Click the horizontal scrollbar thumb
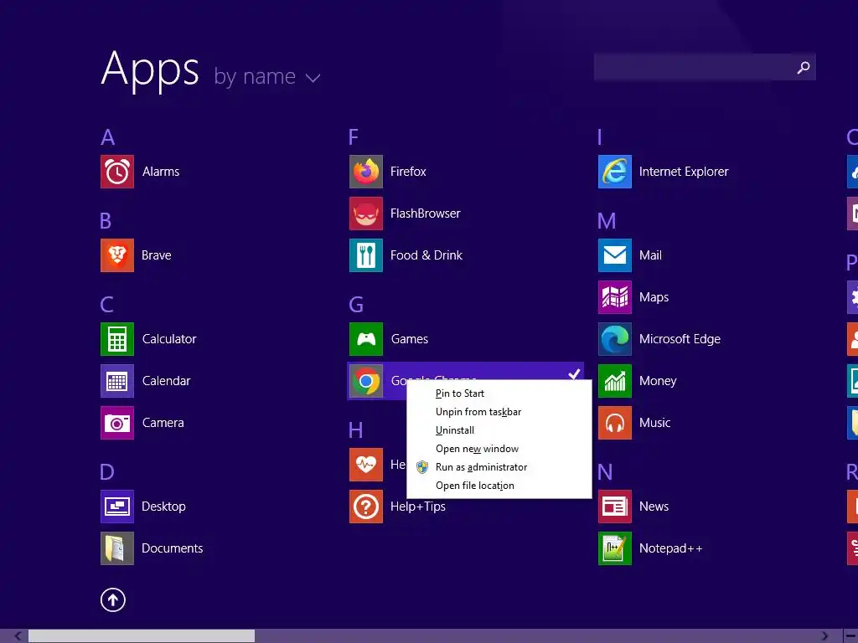 141,636
